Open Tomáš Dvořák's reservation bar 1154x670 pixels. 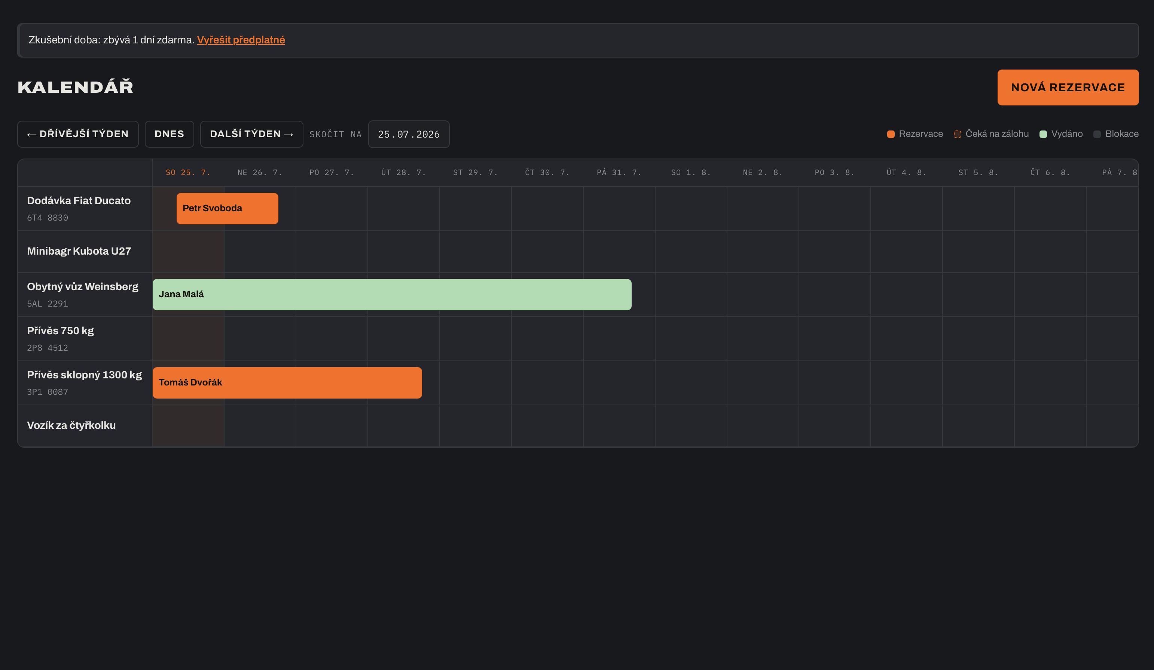click(x=287, y=382)
